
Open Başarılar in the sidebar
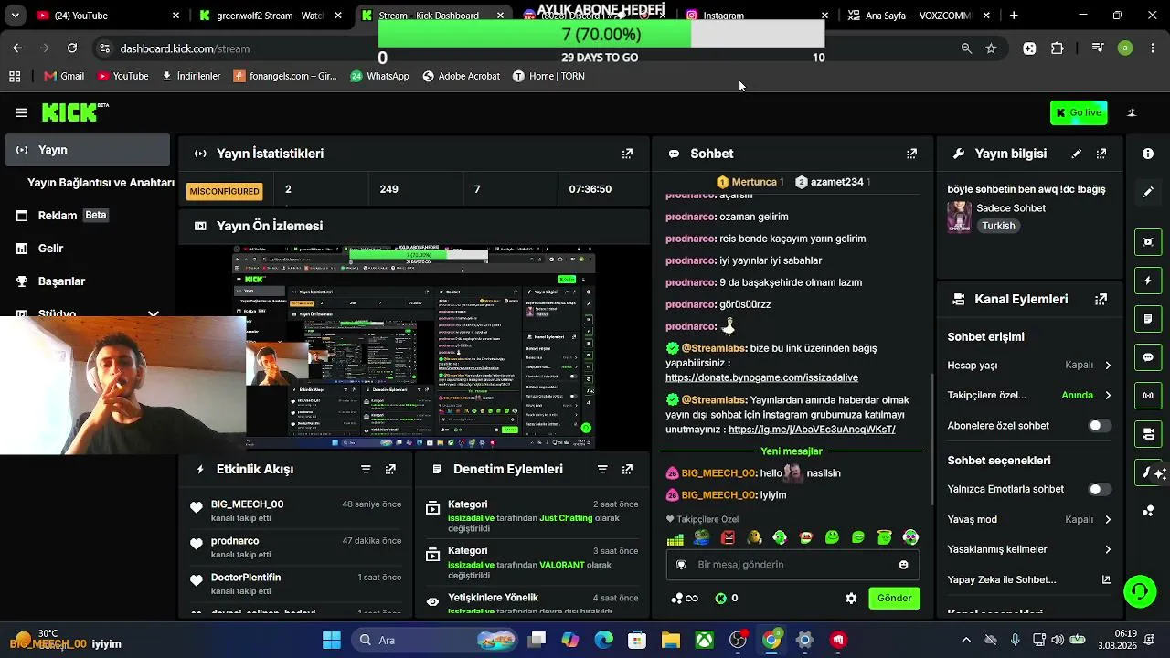click(88, 281)
